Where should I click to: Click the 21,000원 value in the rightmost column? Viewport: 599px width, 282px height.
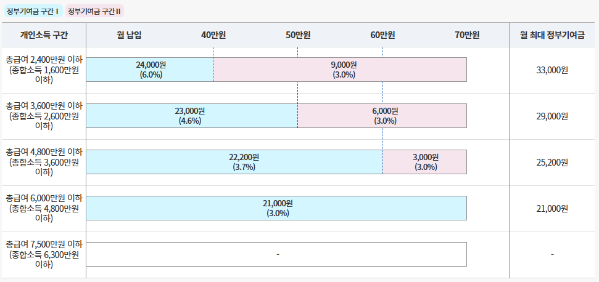tap(552, 209)
